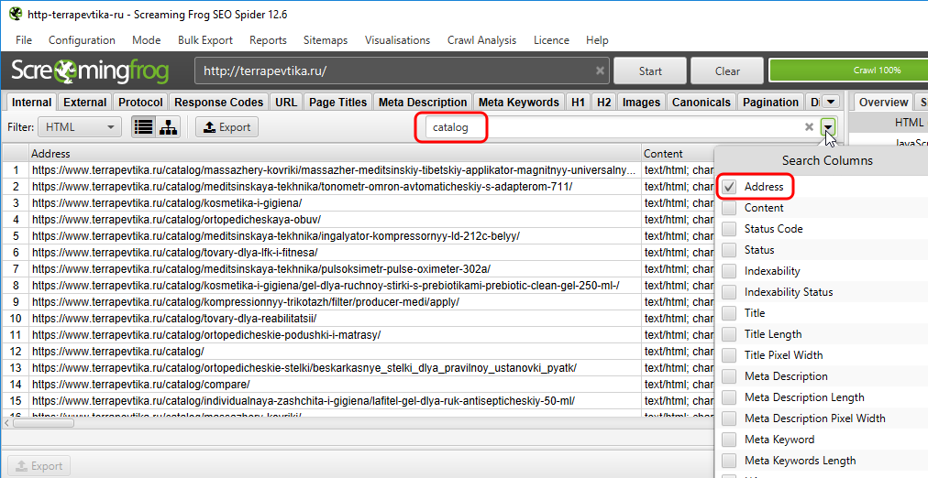Viewport: 928px width, 478px height.
Task: Enable the Status Code search column
Action: 729,229
